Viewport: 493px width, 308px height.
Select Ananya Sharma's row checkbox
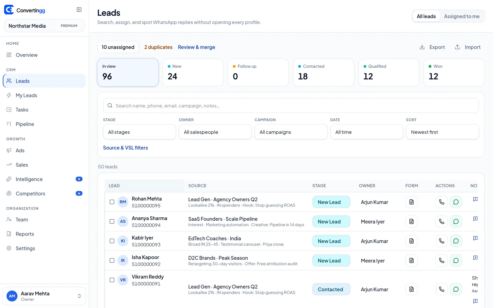pos(112,221)
